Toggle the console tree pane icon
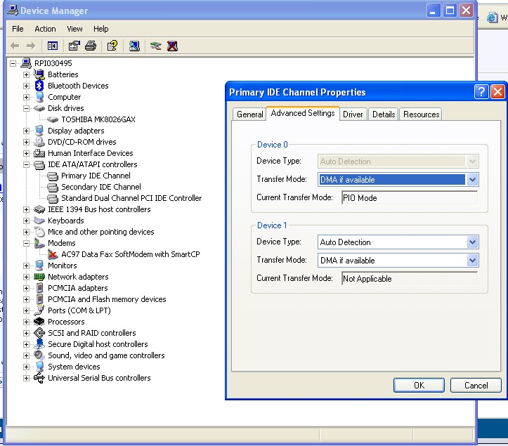508x446 pixels. tap(53, 46)
